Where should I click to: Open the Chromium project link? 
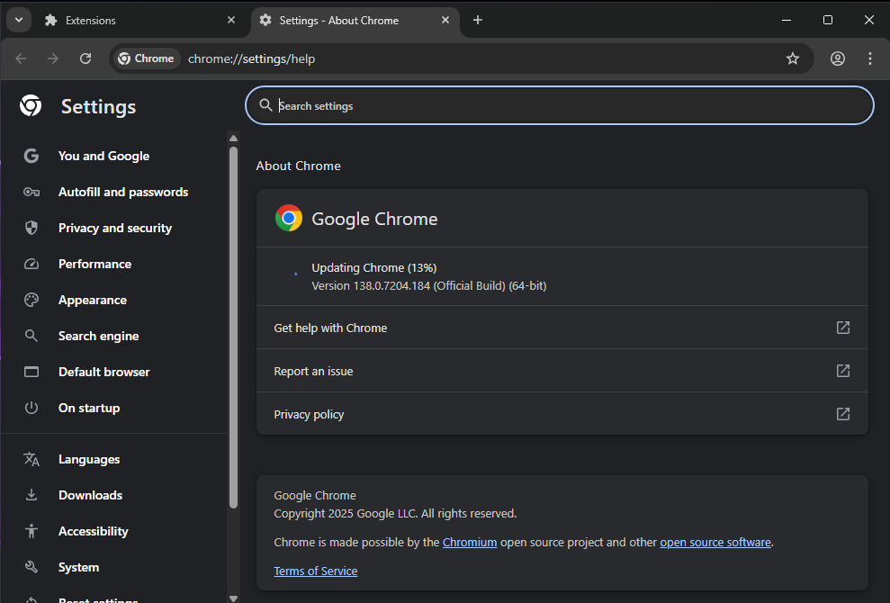pos(470,542)
